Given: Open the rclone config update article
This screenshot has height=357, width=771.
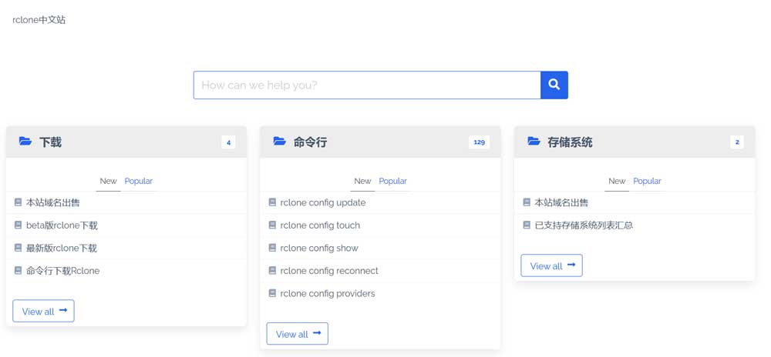Looking at the screenshot, I should (x=322, y=203).
